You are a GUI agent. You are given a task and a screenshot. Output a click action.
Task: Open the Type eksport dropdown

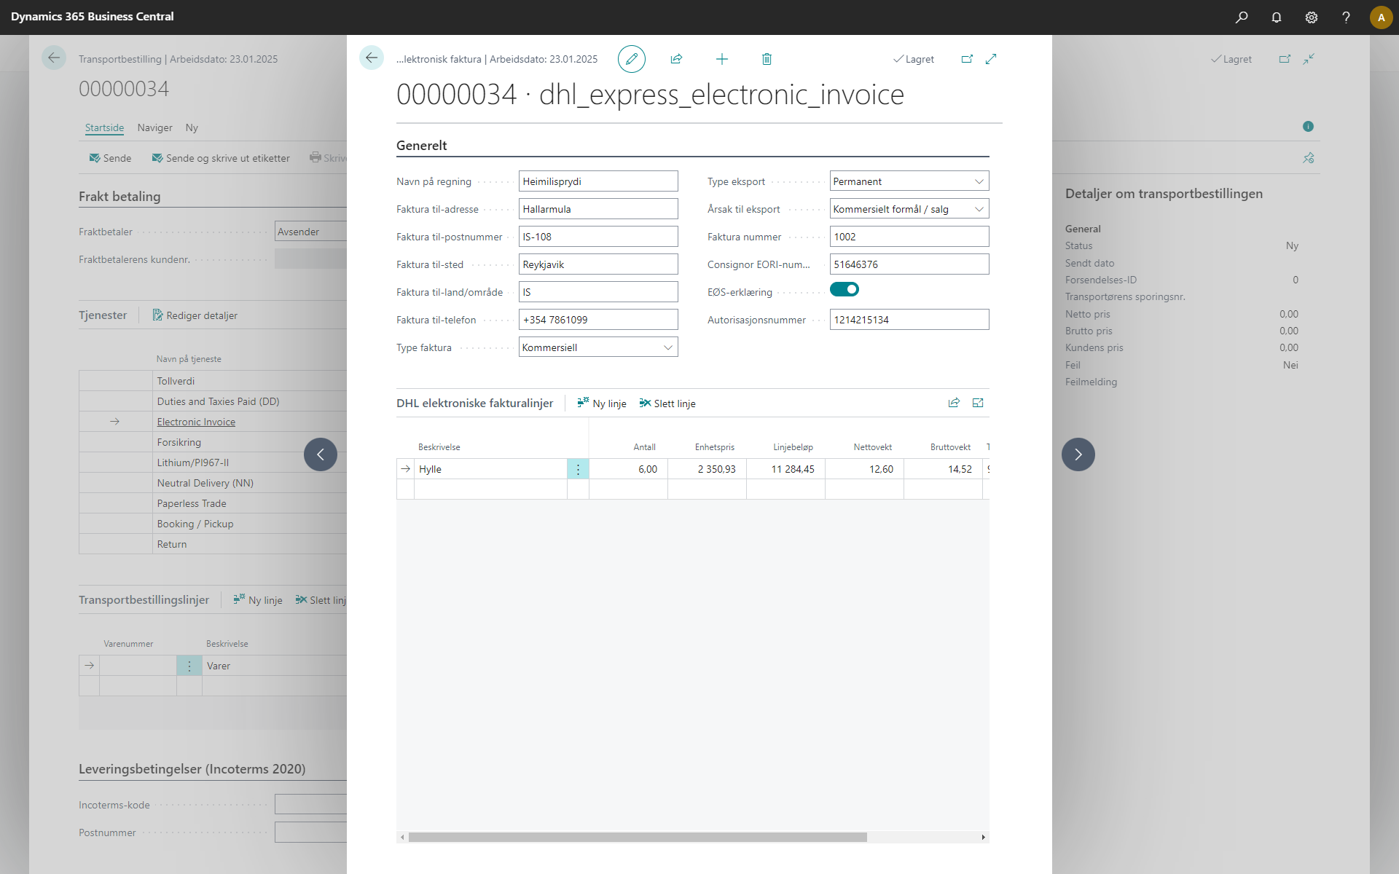pyautogui.click(x=980, y=181)
